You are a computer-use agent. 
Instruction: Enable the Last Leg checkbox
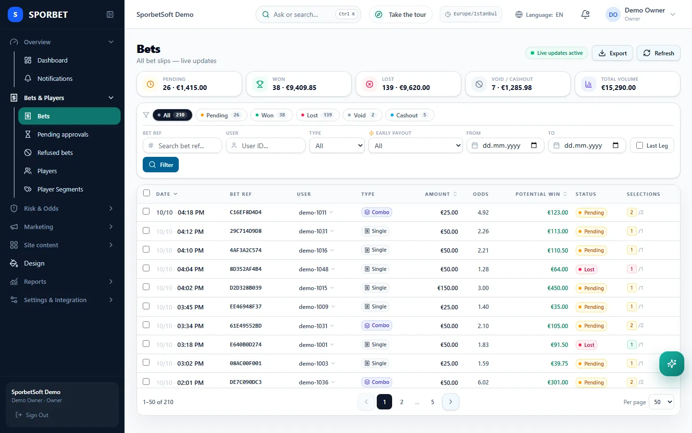pyautogui.click(x=640, y=145)
